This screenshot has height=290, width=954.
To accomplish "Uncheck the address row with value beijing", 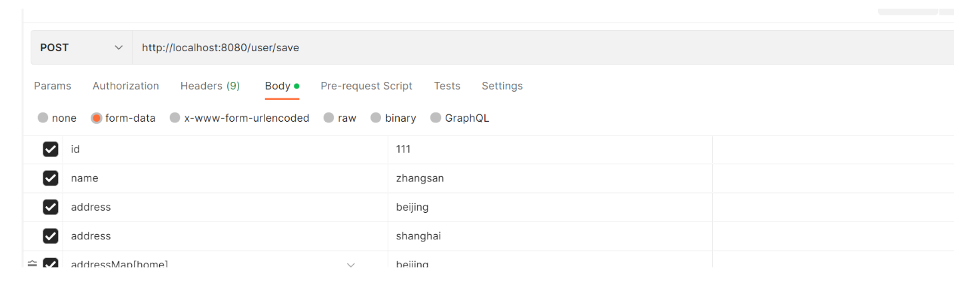I will [x=51, y=208].
